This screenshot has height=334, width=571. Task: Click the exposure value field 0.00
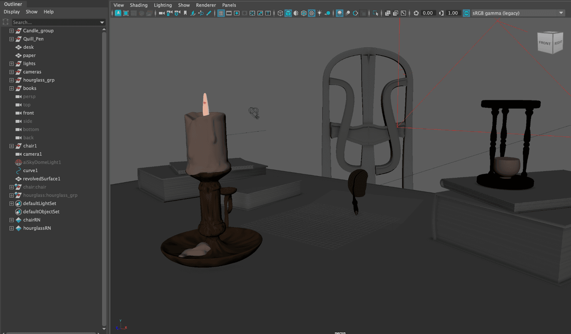[428, 13]
